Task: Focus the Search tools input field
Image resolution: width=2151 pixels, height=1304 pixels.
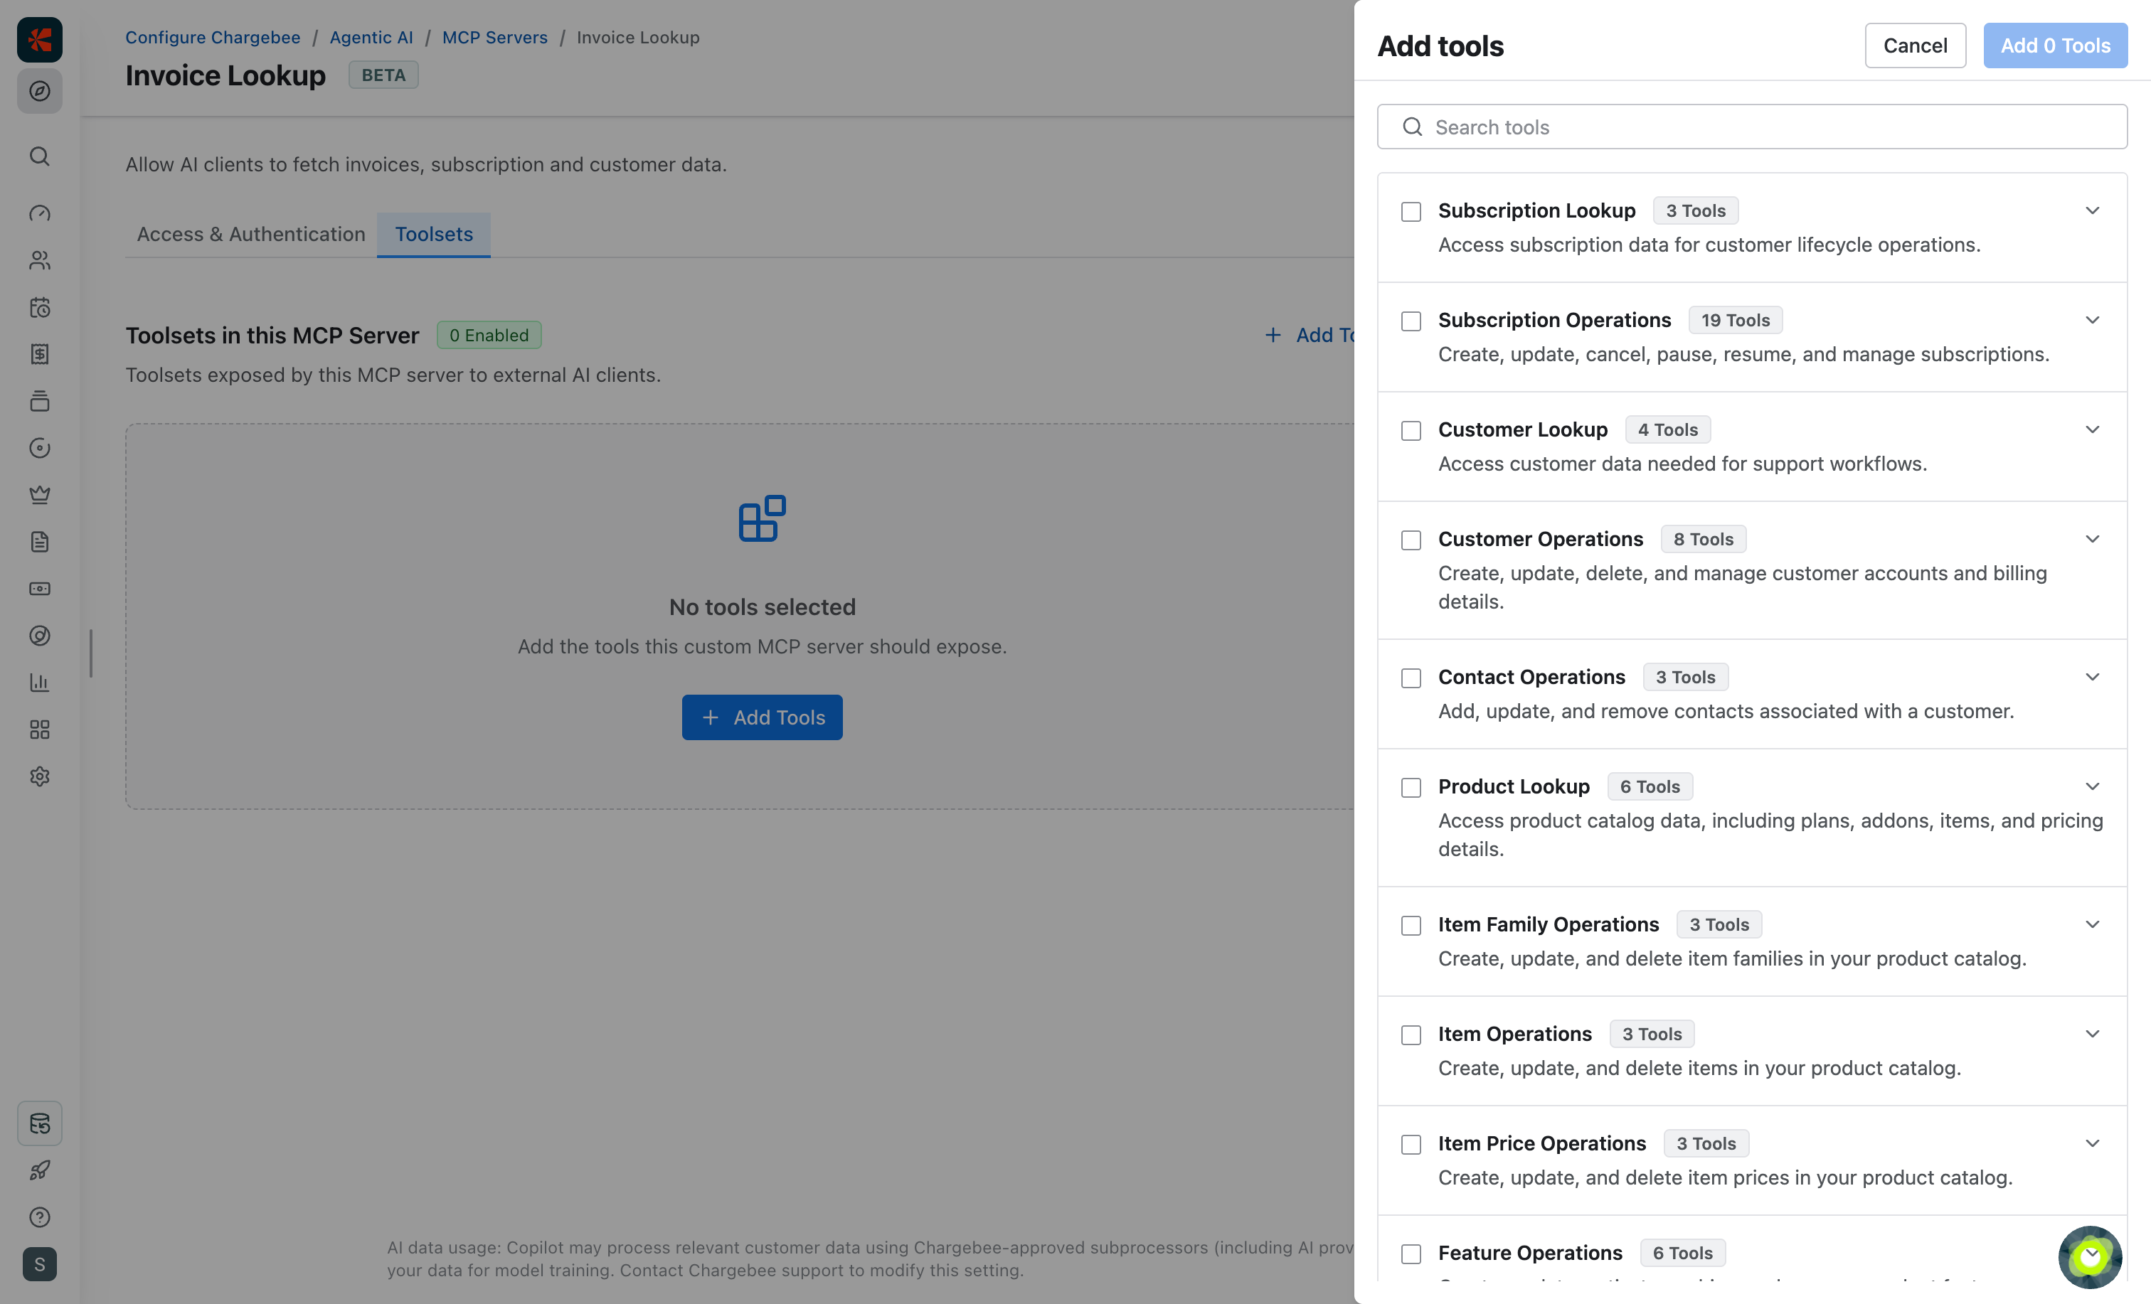Action: [x=1752, y=127]
